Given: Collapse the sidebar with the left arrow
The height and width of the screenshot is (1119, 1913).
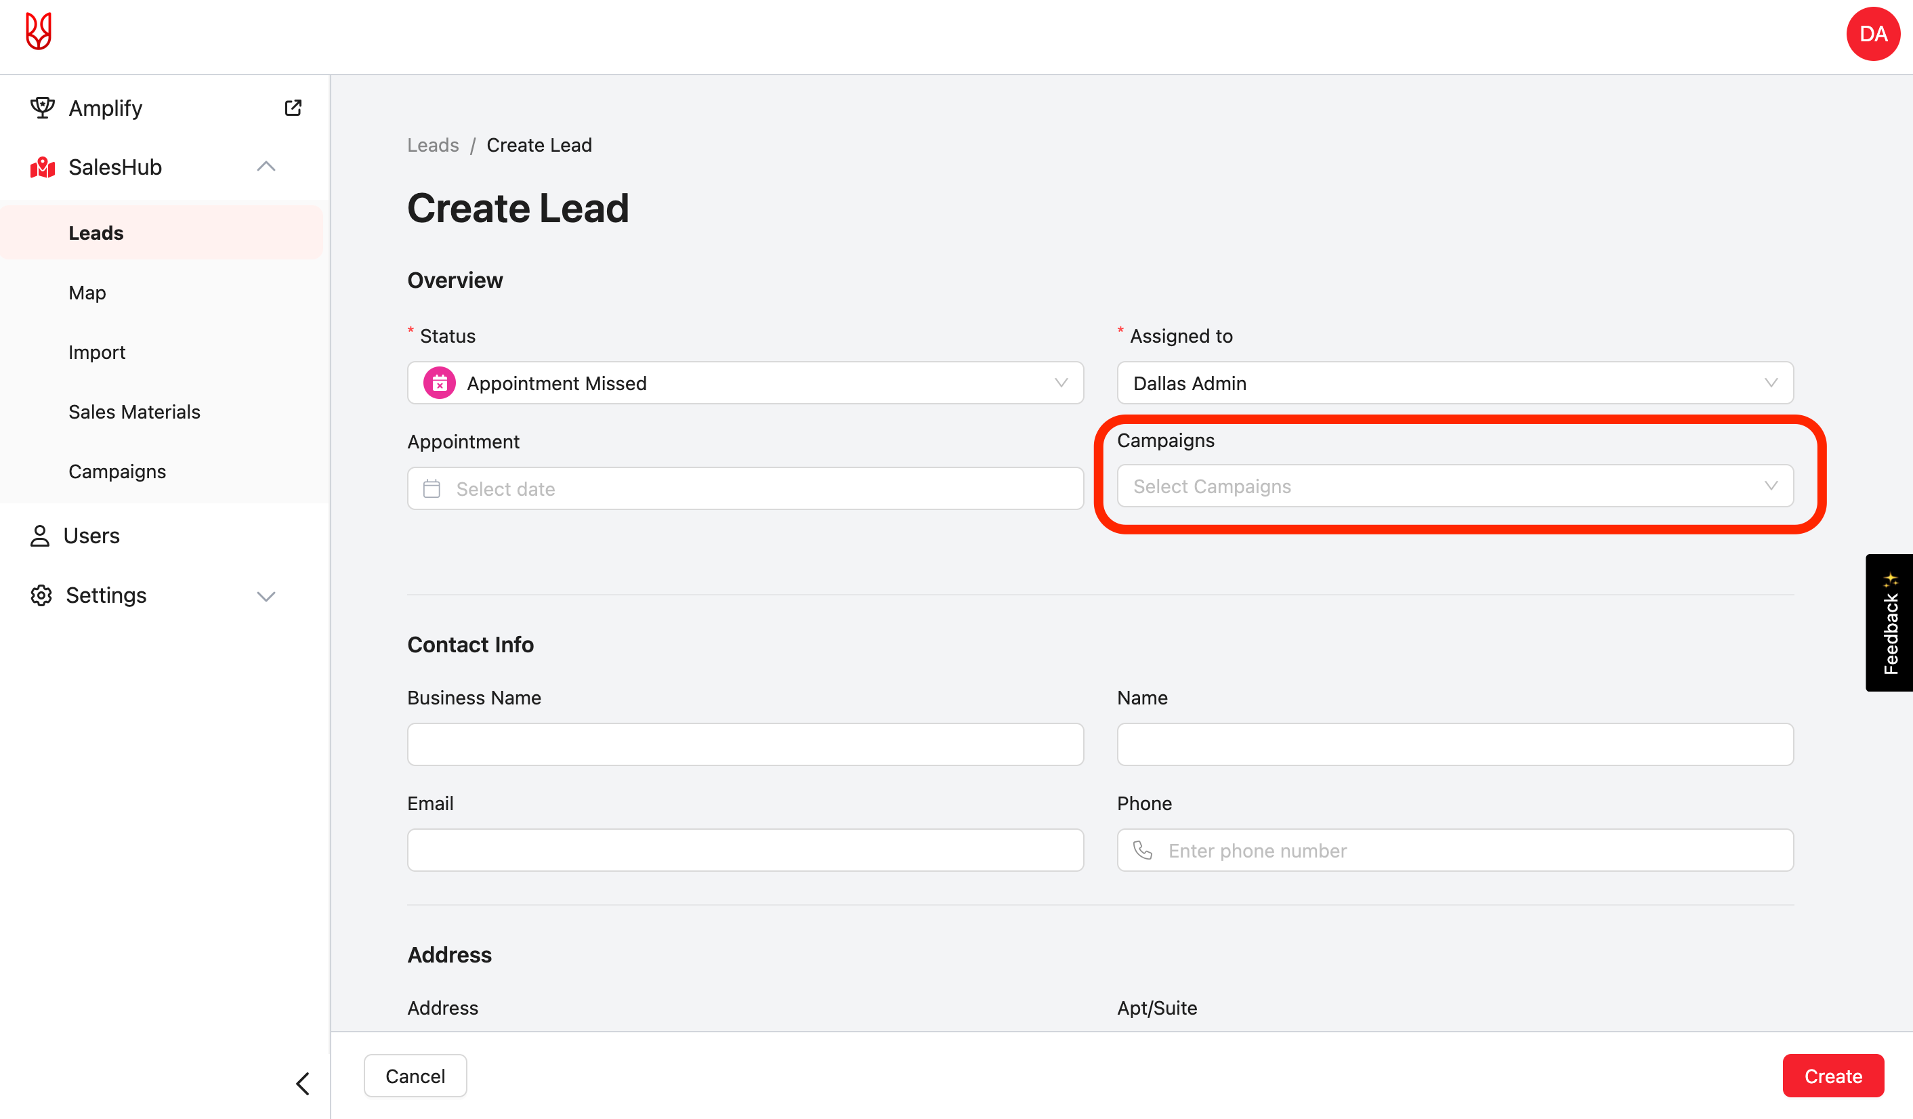Looking at the screenshot, I should pyautogui.click(x=303, y=1083).
